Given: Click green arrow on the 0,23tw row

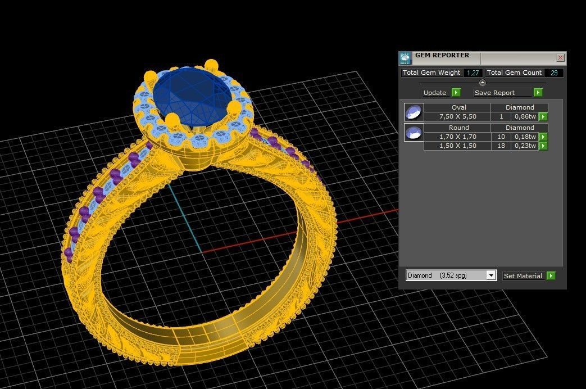Looking at the screenshot, I should (543, 146).
